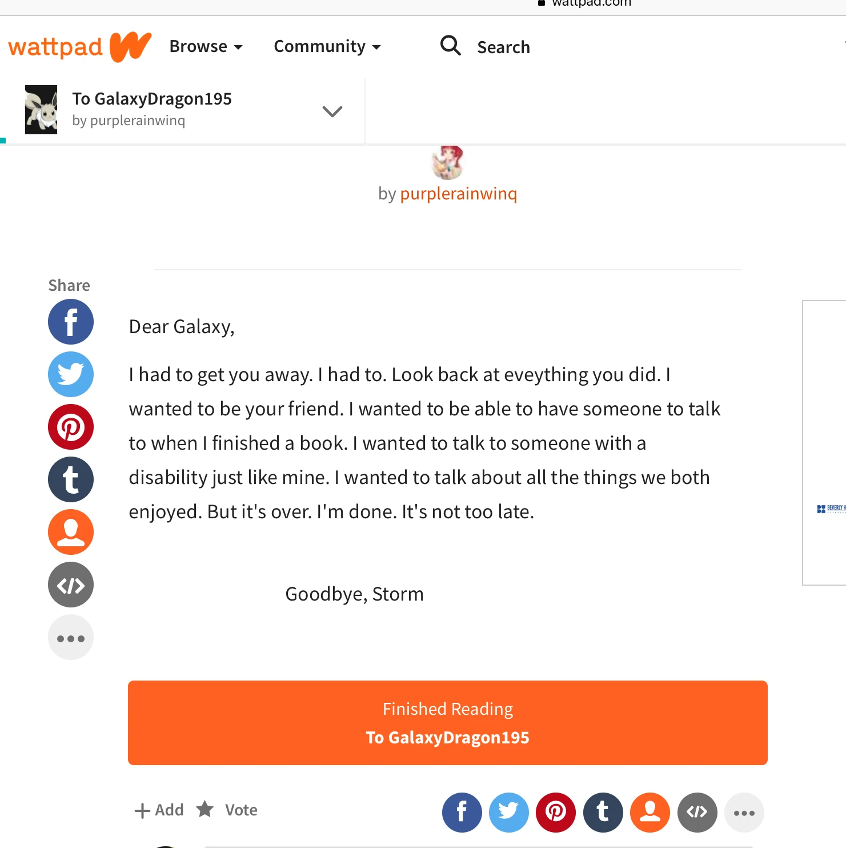Open the Browse dropdown menu
The image size is (846, 848).
(x=206, y=46)
